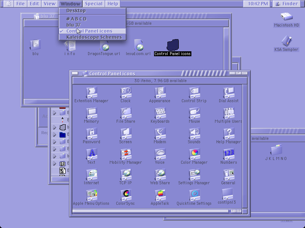Expand the row with the dark blue folder
The height and width of the screenshot is (228, 305).
pos(55,135)
